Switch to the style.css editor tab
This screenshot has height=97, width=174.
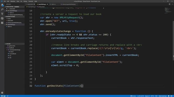(54, 4)
